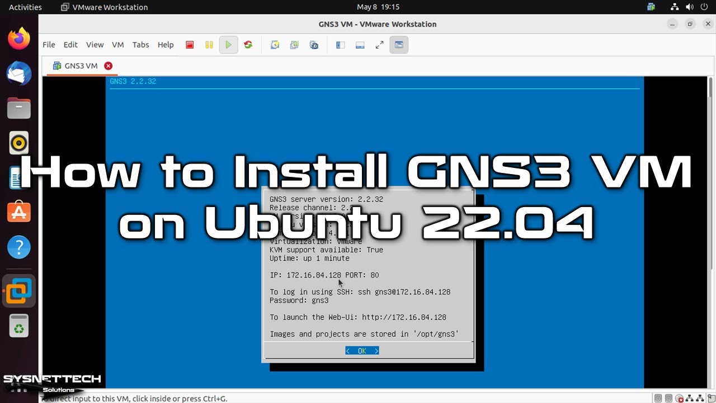Launch Firefox from the dock
Image resolution: width=716 pixels, height=403 pixels.
pos(19,39)
